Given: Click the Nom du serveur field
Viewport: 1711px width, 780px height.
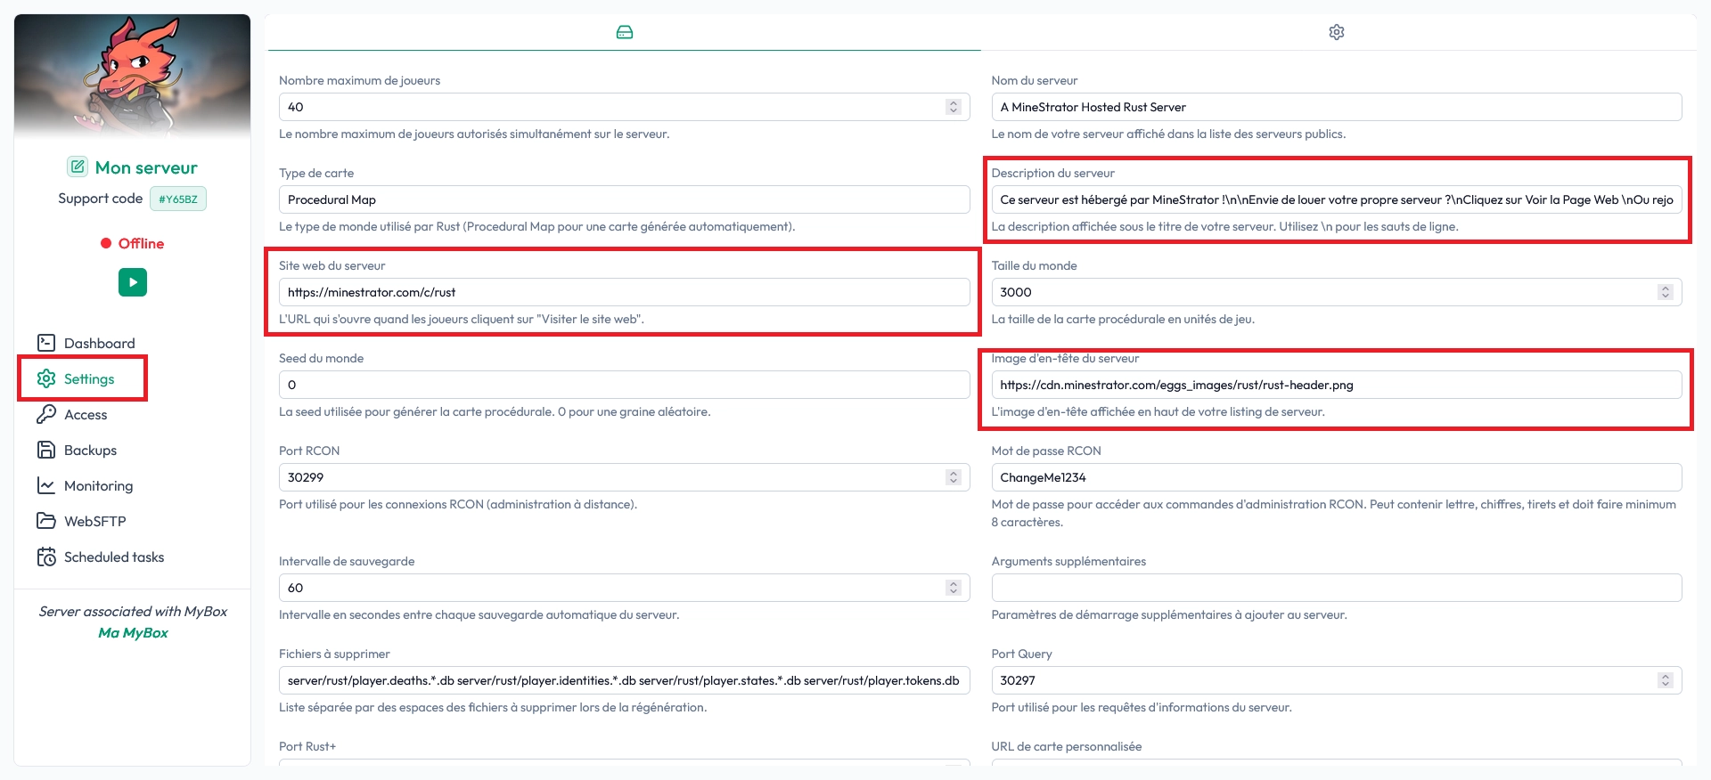Looking at the screenshot, I should (x=1336, y=107).
